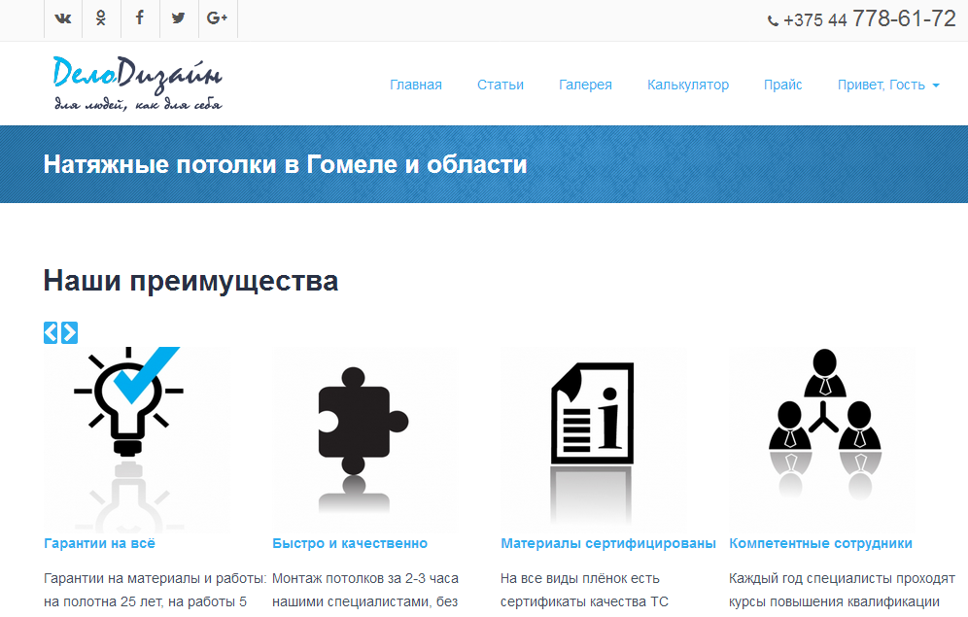Click the information document image

[593, 440]
